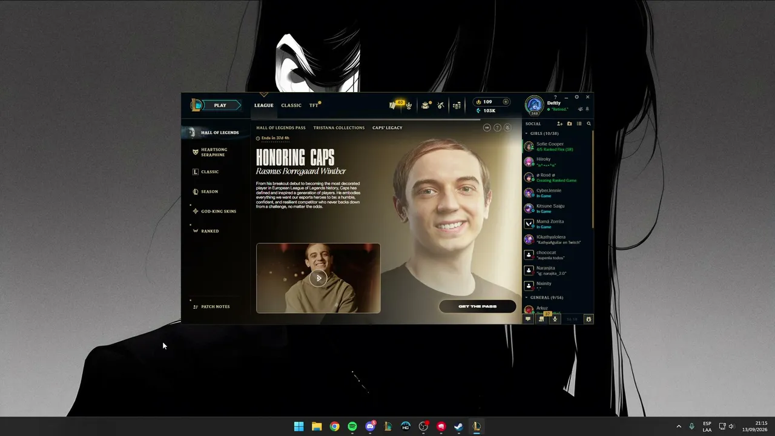
Task: Click the PLAY button
Action: coord(220,105)
